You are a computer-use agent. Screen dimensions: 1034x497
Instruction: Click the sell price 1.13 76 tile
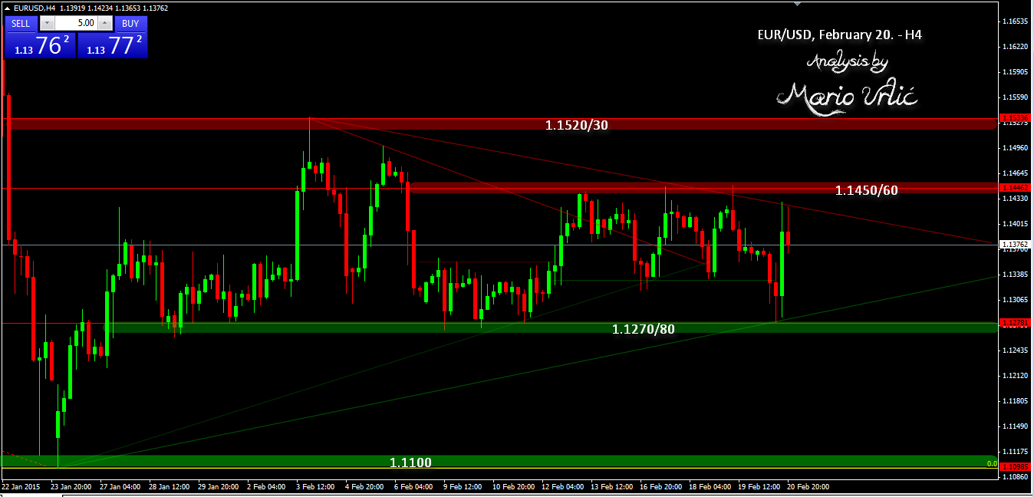(40, 45)
